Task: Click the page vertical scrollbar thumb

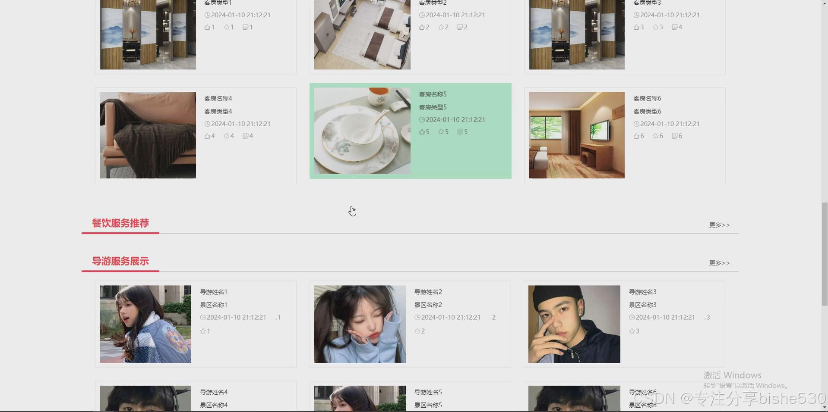Action: tap(825, 254)
